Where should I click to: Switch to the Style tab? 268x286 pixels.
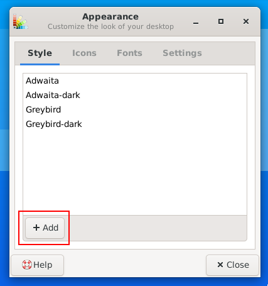click(40, 53)
